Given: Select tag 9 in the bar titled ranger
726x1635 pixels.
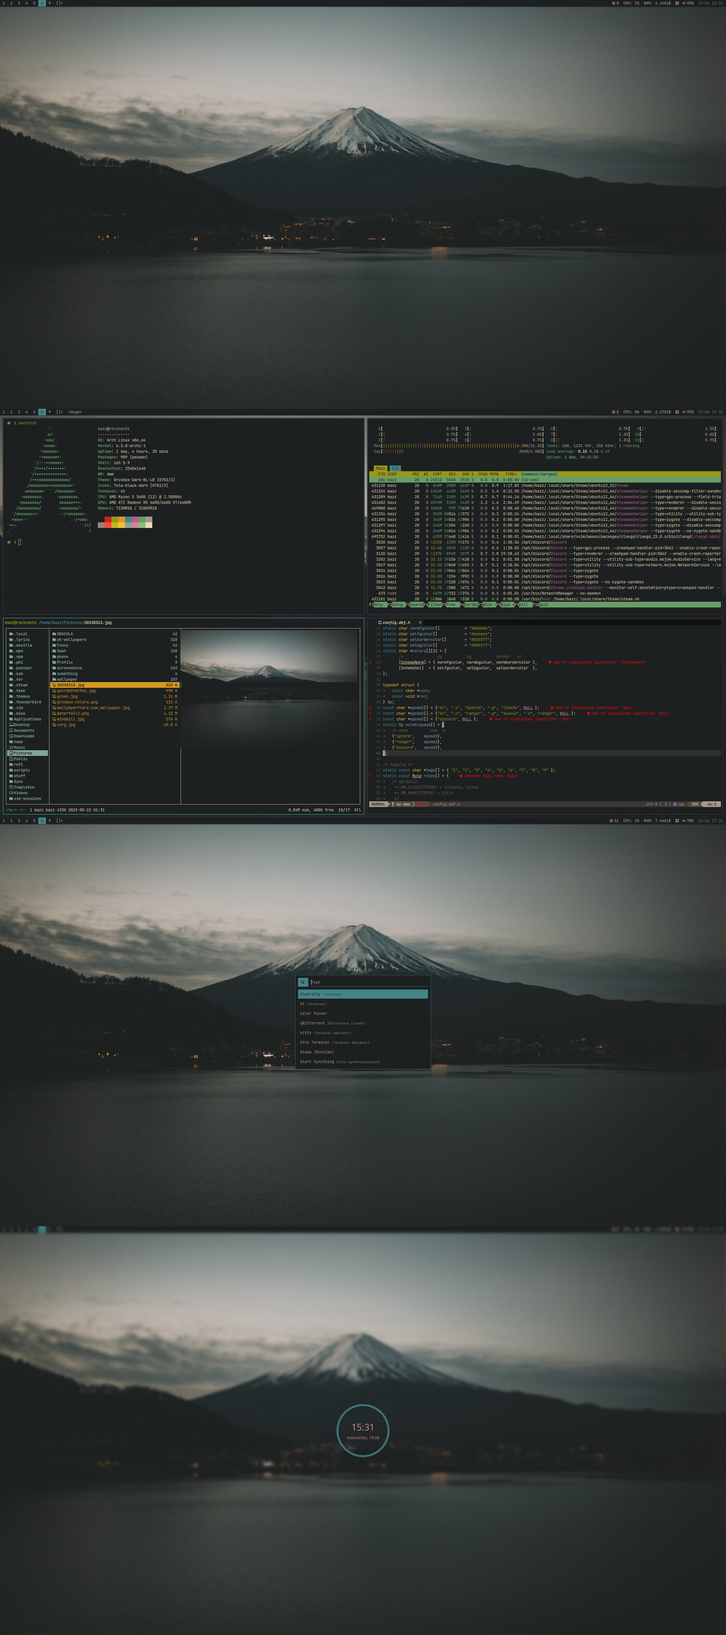Looking at the screenshot, I should pyautogui.click(x=49, y=412).
